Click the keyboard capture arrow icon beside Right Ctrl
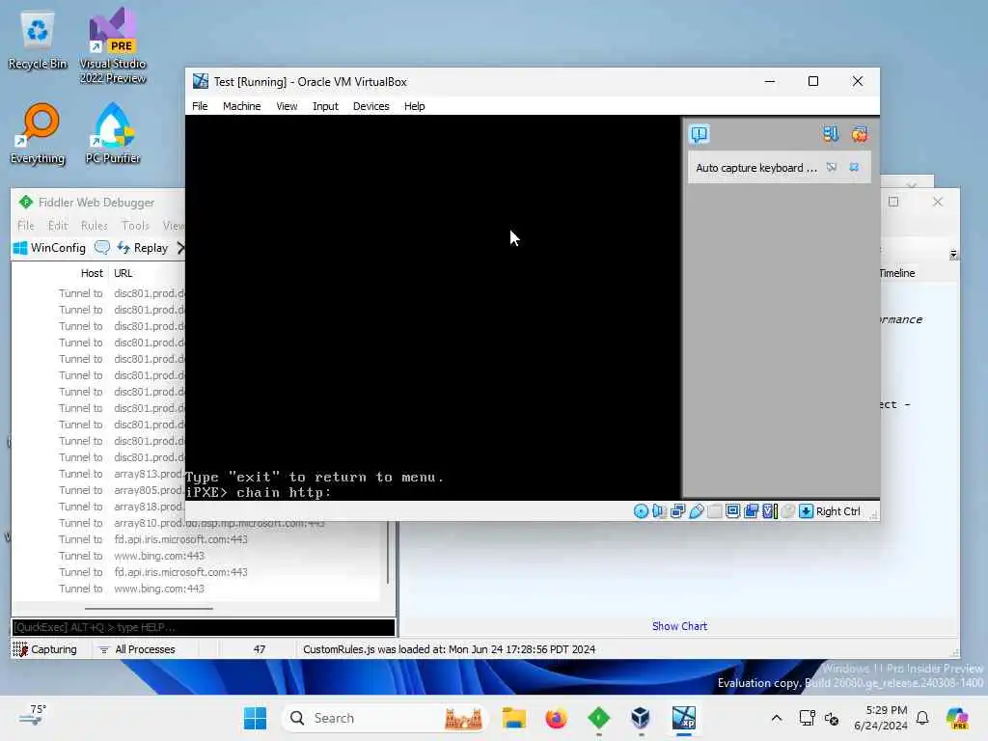The width and height of the screenshot is (988, 741). point(806,511)
